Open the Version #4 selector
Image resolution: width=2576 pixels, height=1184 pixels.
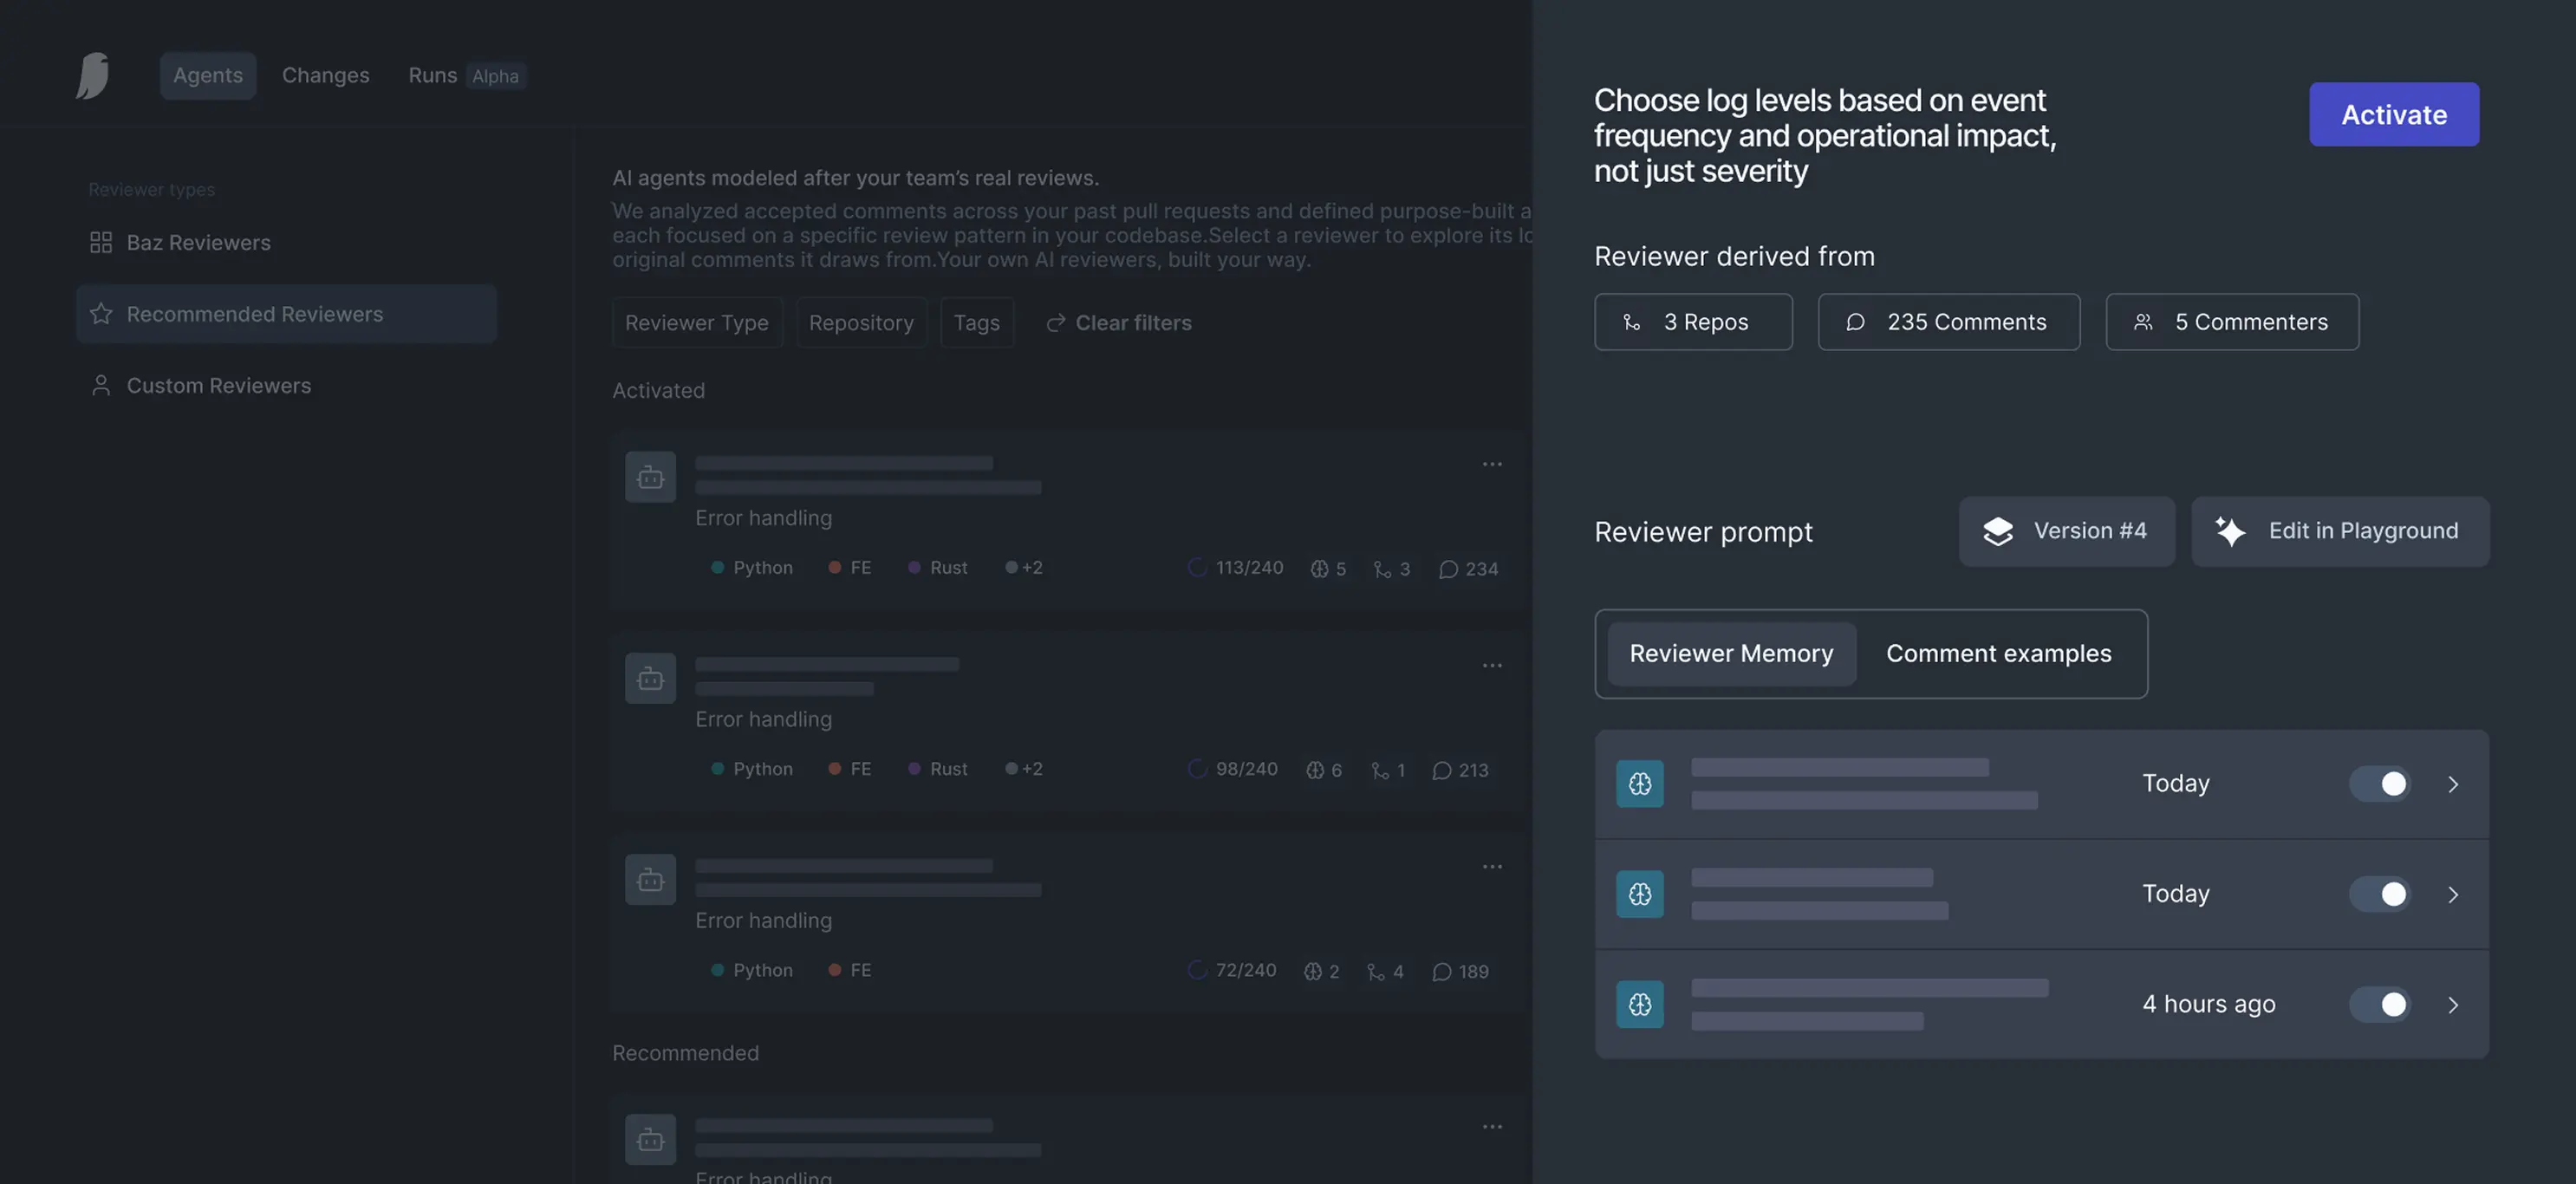tap(2066, 531)
